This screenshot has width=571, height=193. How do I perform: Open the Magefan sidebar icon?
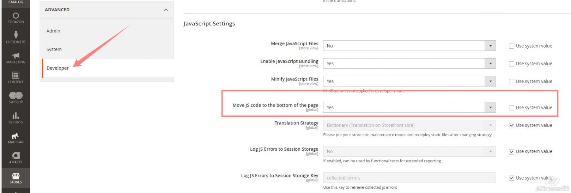(x=16, y=136)
